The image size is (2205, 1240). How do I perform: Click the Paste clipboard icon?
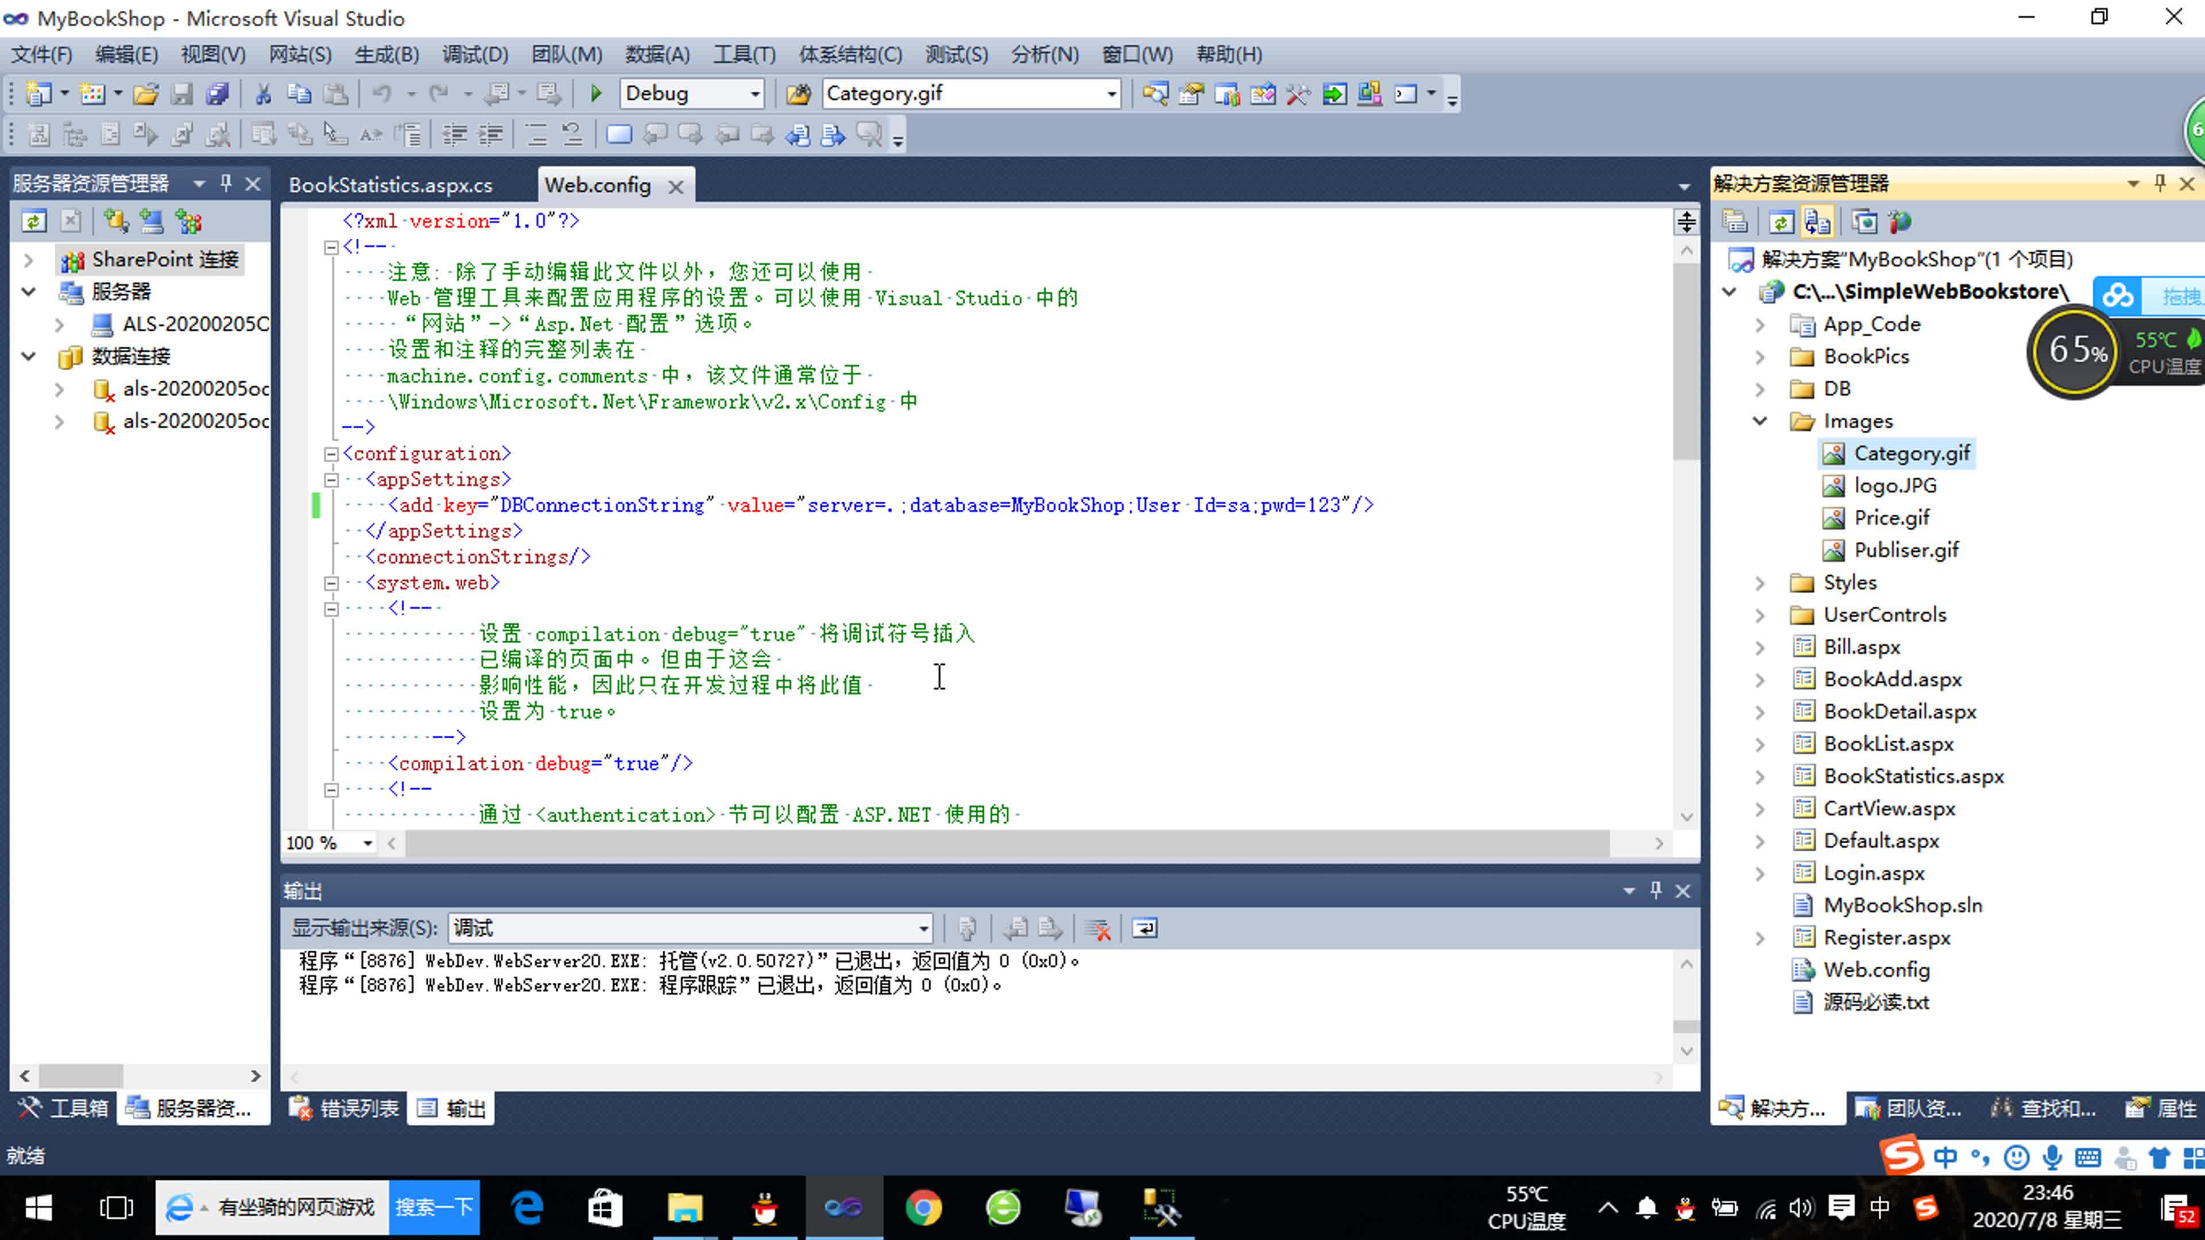(335, 93)
